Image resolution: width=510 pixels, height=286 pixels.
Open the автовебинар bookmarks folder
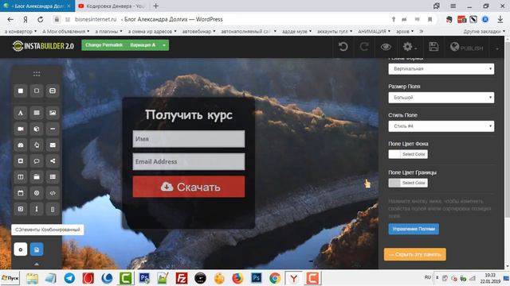click(x=198, y=32)
